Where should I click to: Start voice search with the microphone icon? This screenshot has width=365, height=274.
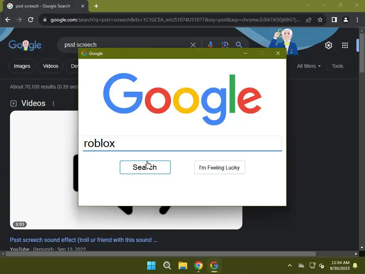pos(210,45)
